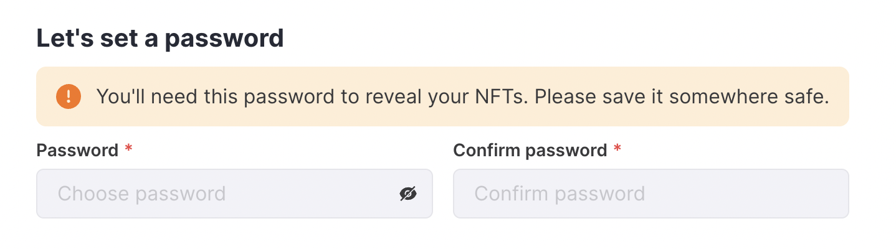Click the NFT password warning banner
Screen dimensions: 896x249
(x=443, y=96)
